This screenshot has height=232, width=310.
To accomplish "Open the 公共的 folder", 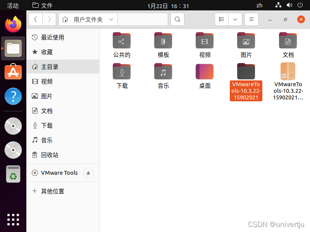I will pyautogui.click(x=122, y=41).
